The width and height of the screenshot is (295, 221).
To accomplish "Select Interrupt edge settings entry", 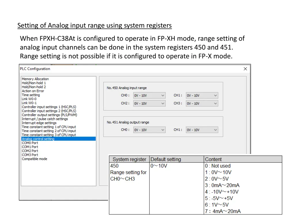I will (x=39, y=123).
